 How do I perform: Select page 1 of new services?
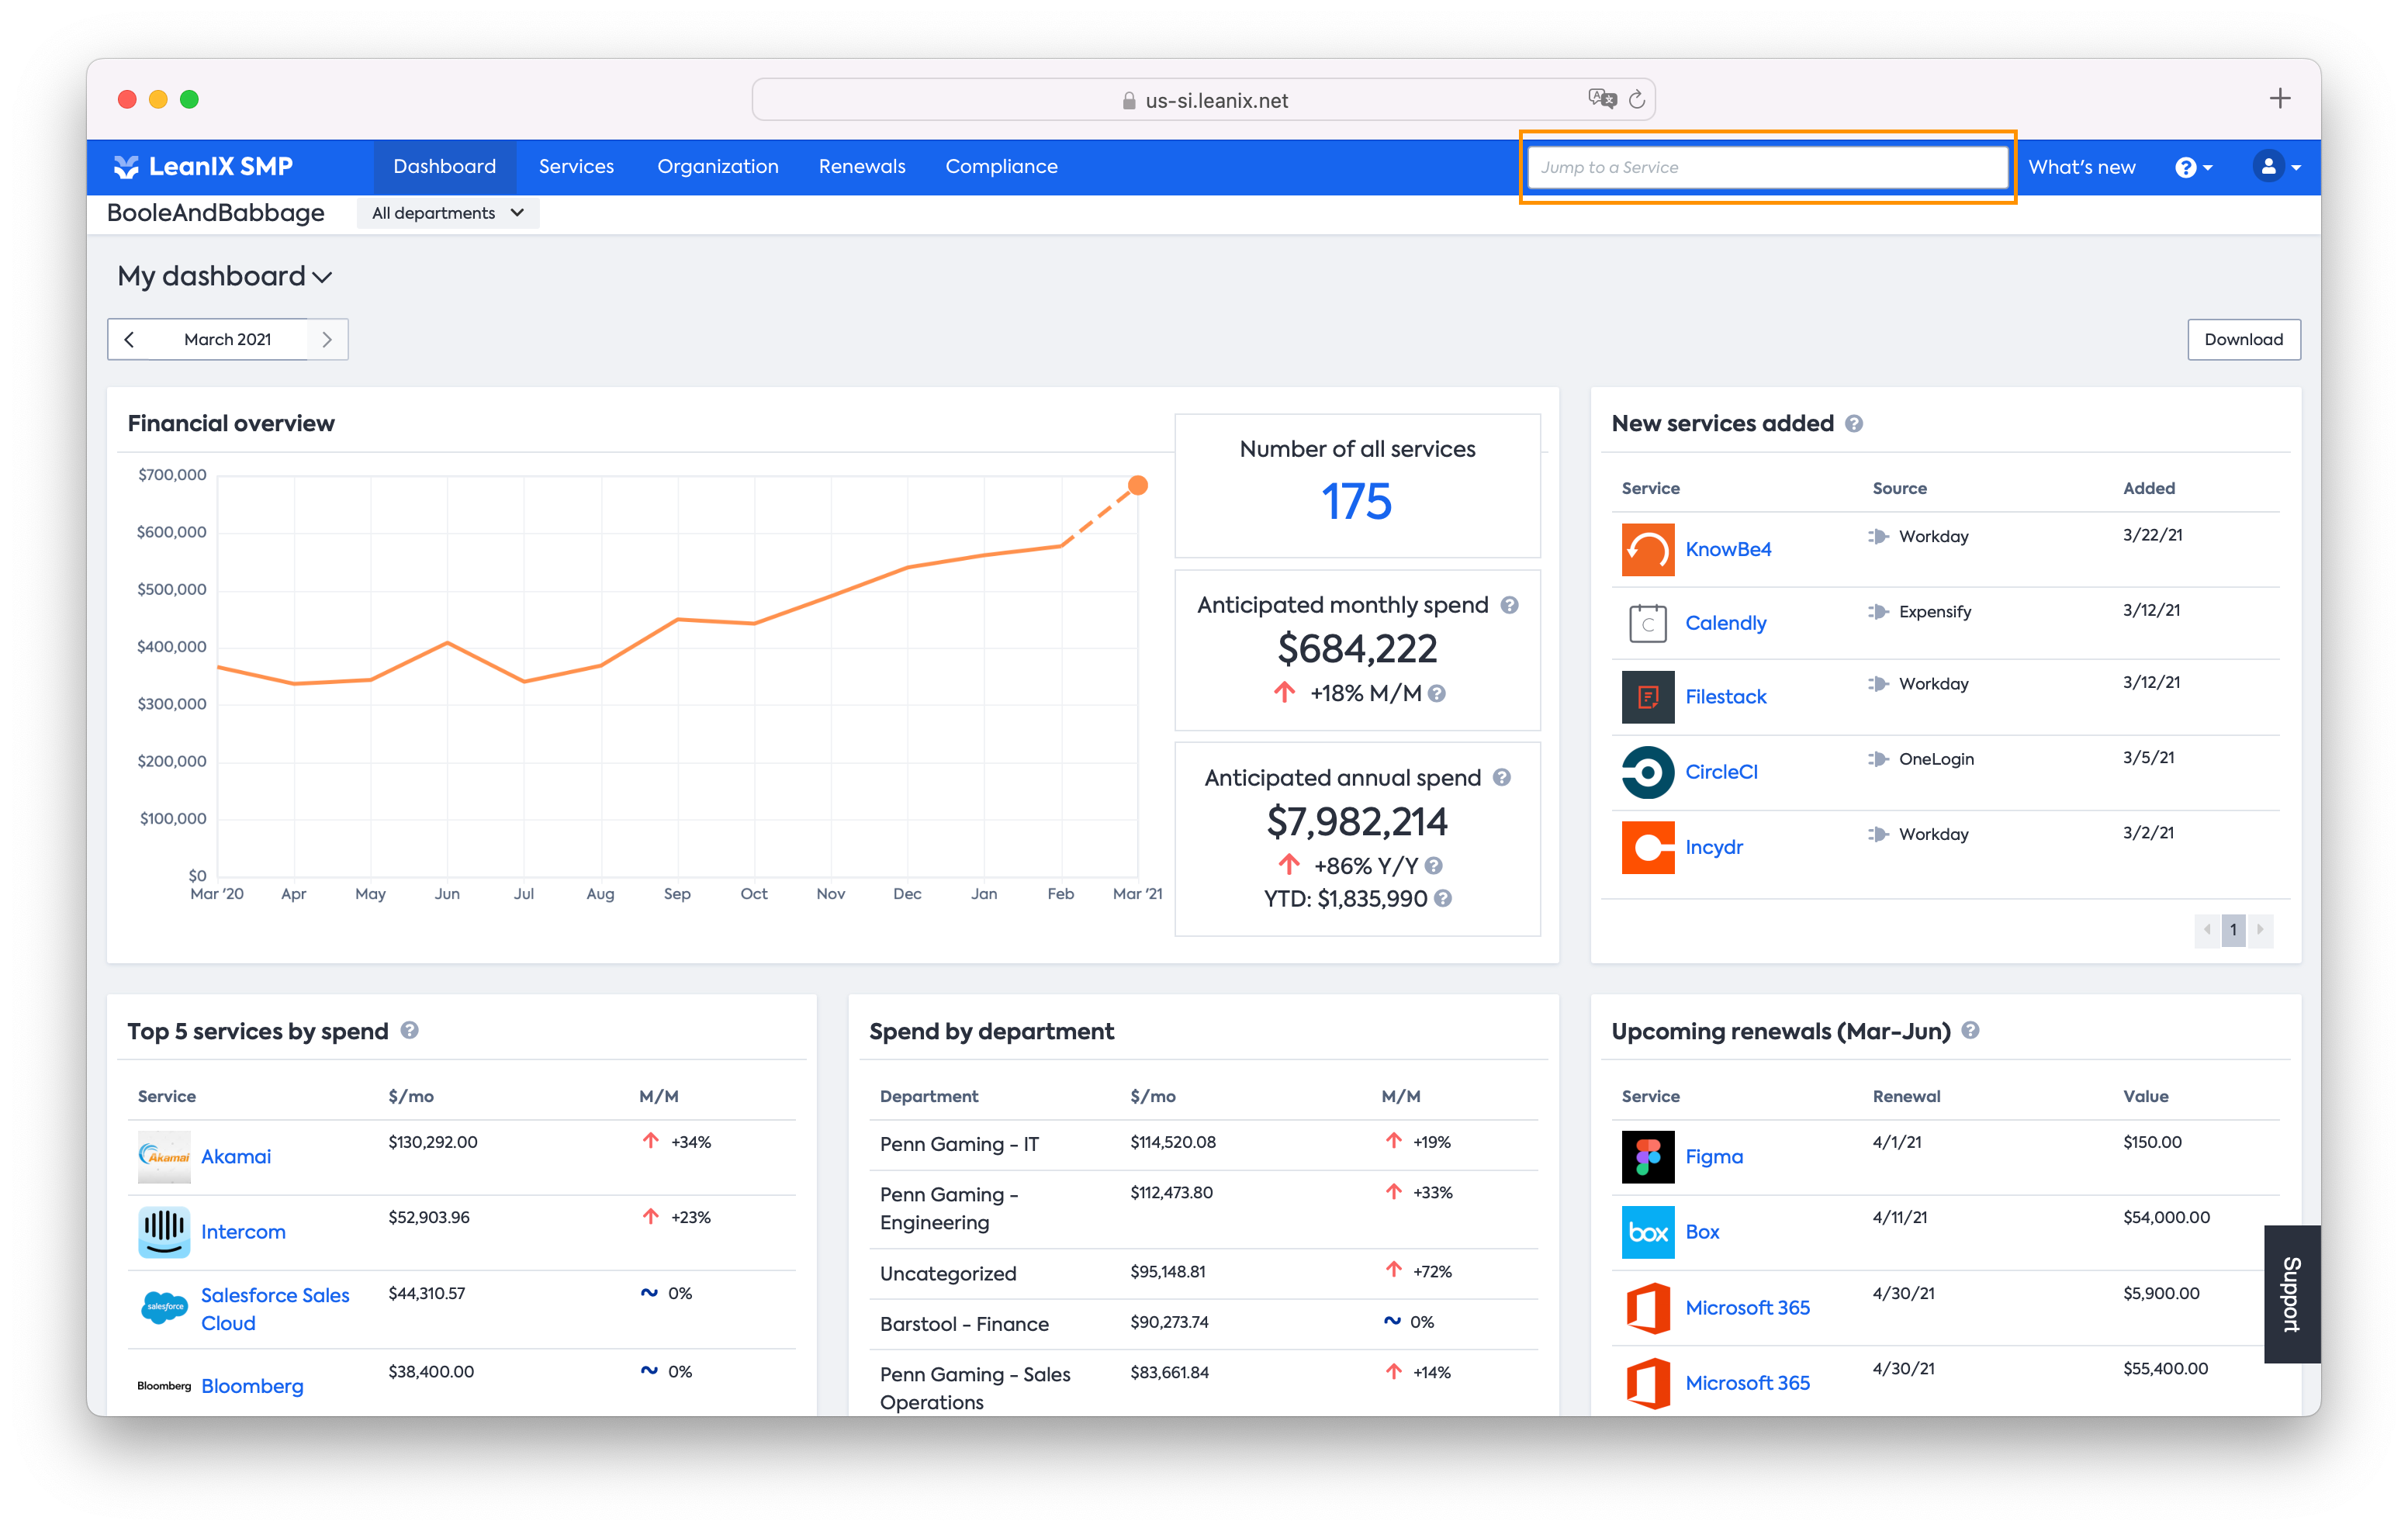2233,930
